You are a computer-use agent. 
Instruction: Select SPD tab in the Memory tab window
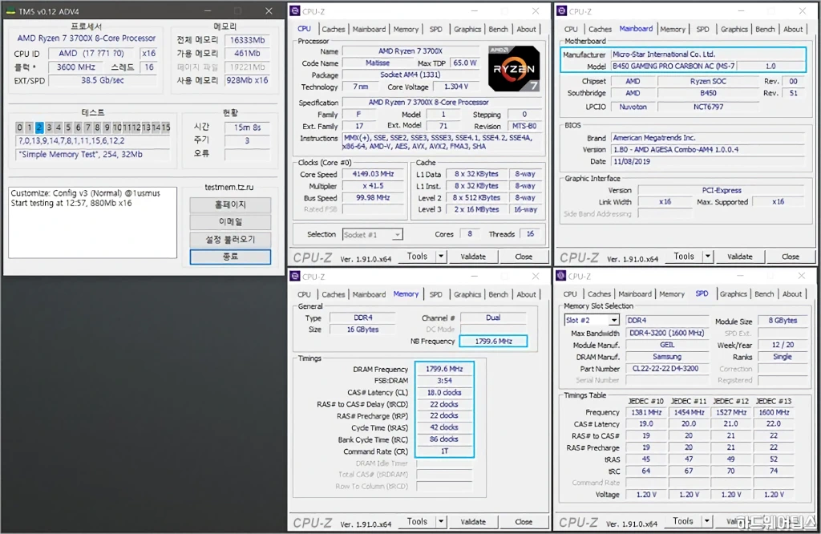[x=435, y=294]
